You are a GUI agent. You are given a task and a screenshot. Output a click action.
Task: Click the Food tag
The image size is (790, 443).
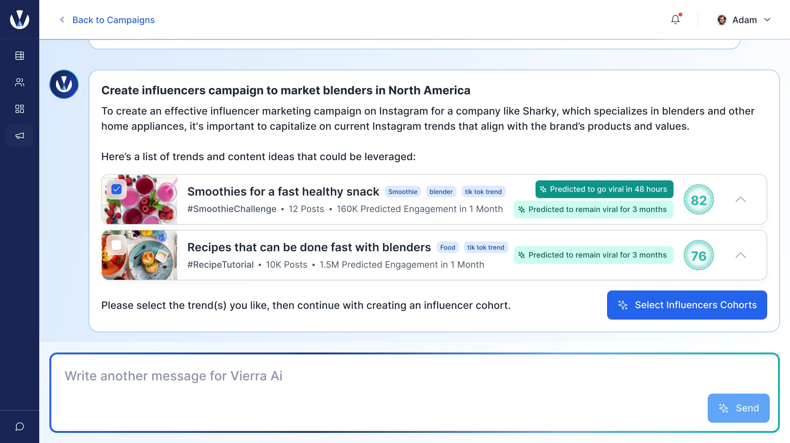point(448,247)
